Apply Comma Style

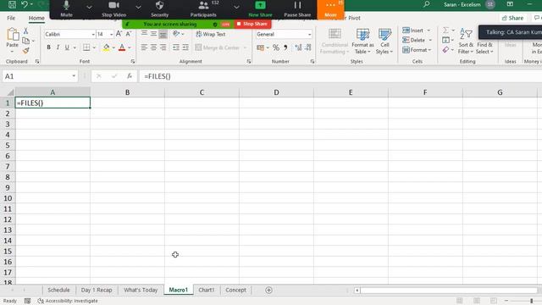285,47
